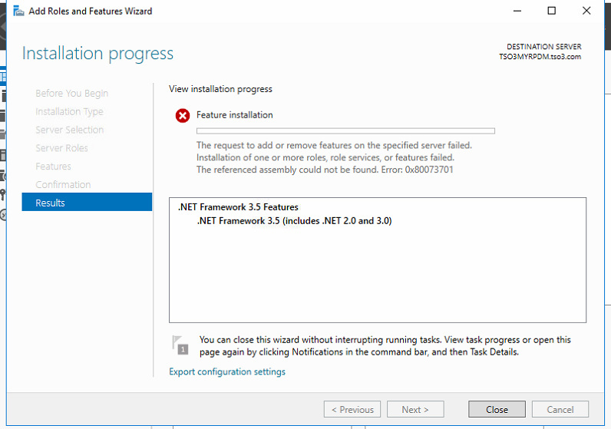Viewport: 611px width, 429px height.
Task: Select '.NET Framework 3.5 (includes .NET 2.0 and 3.0)' row
Action: [x=294, y=221]
